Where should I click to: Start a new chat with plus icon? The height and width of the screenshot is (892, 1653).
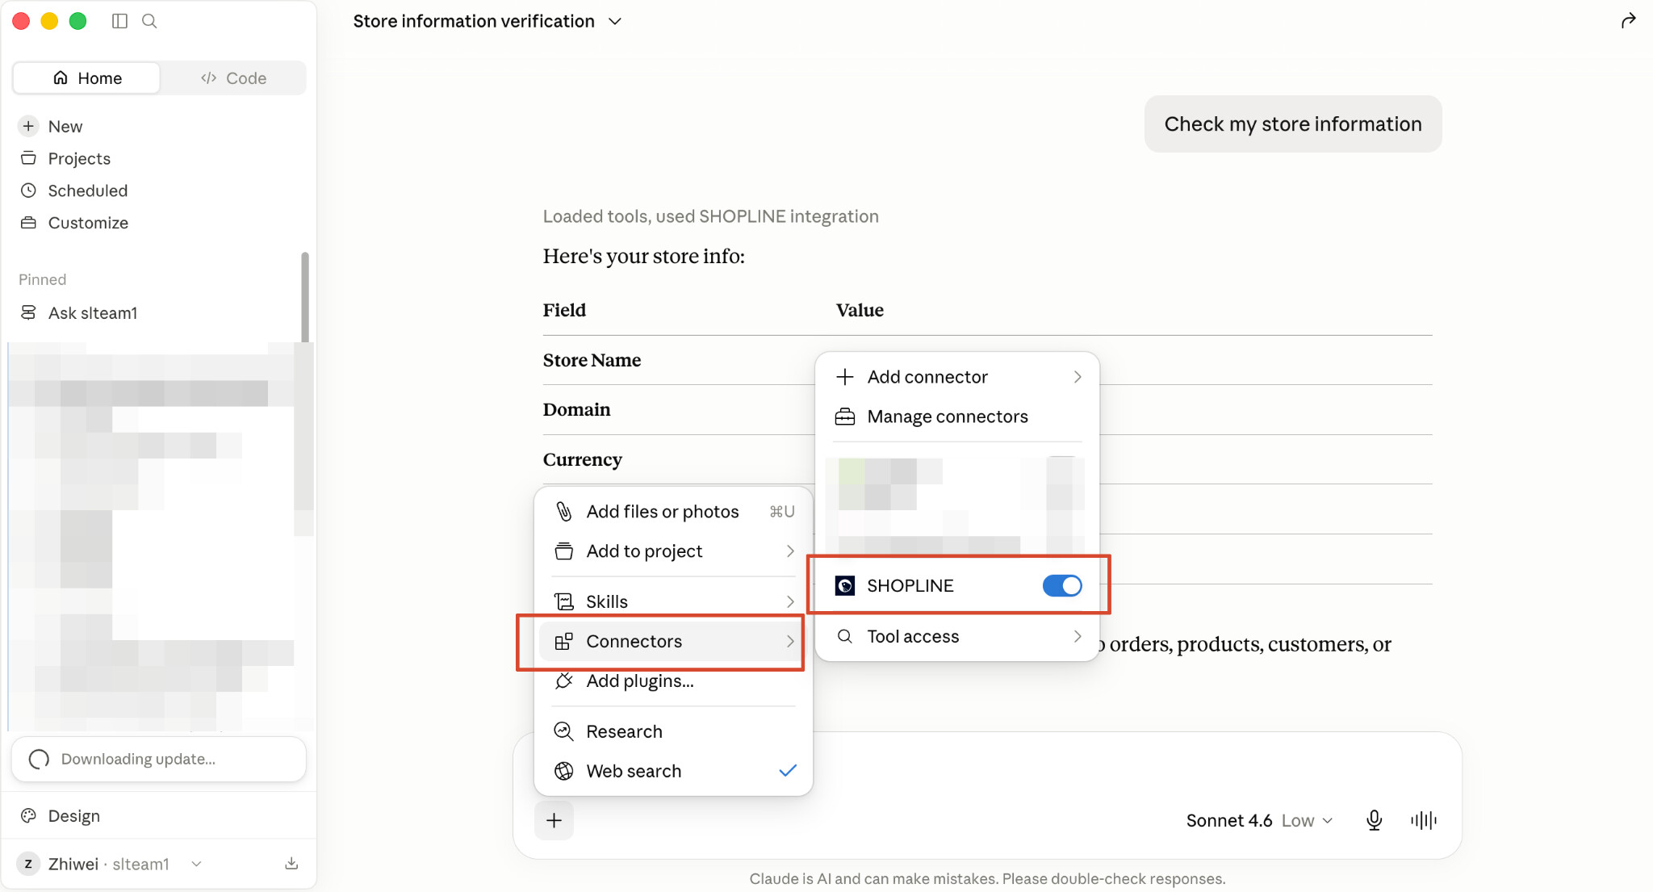tap(28, 126)
